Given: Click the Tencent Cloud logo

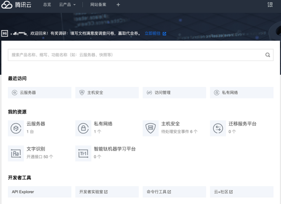Looking at the screenshot, I should [16, 4].
